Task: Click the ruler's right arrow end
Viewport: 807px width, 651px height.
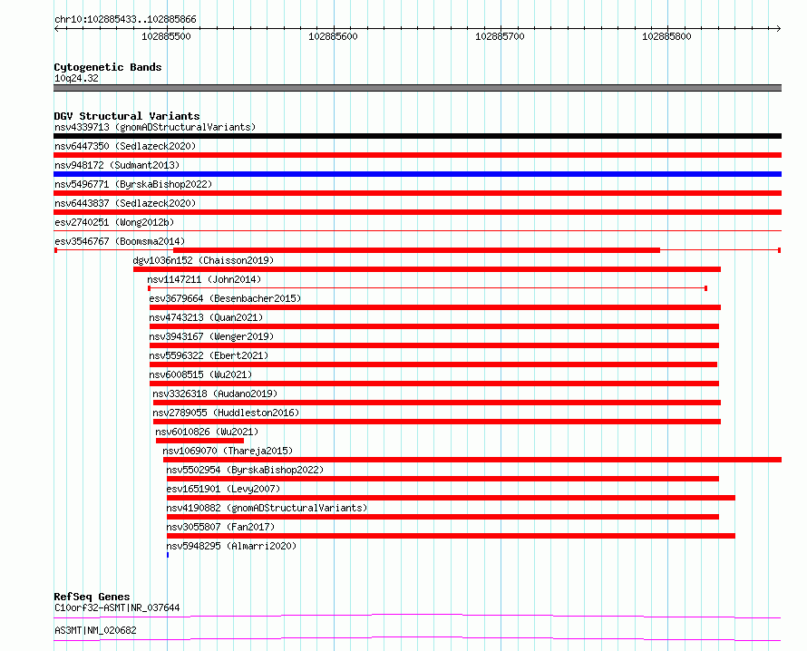Action: (x=779, y=28)
